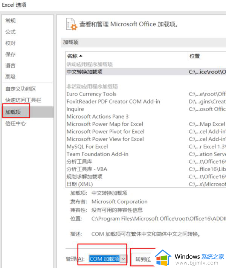Screen dimensions: 226x268
Task: Select Microsoft Actions Pane 3
Action: coord(146,117)
